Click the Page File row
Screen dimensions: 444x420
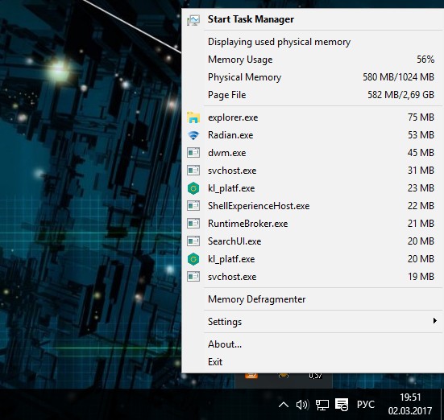click(313, 95)
